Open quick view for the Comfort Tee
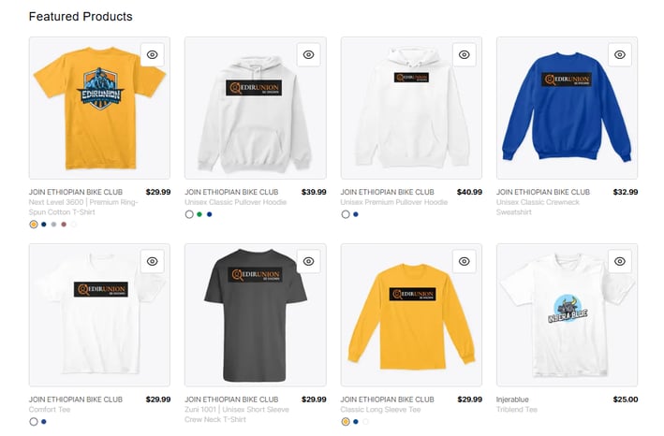 [153, 261]
